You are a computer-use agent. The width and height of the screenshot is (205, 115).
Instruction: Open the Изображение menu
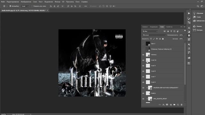(26, 2)
